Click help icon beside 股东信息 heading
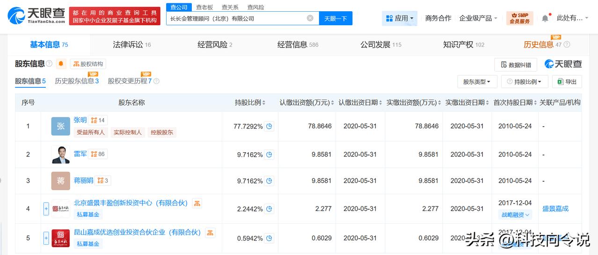This screenshot has height=255, width=598. pos(49,64)
